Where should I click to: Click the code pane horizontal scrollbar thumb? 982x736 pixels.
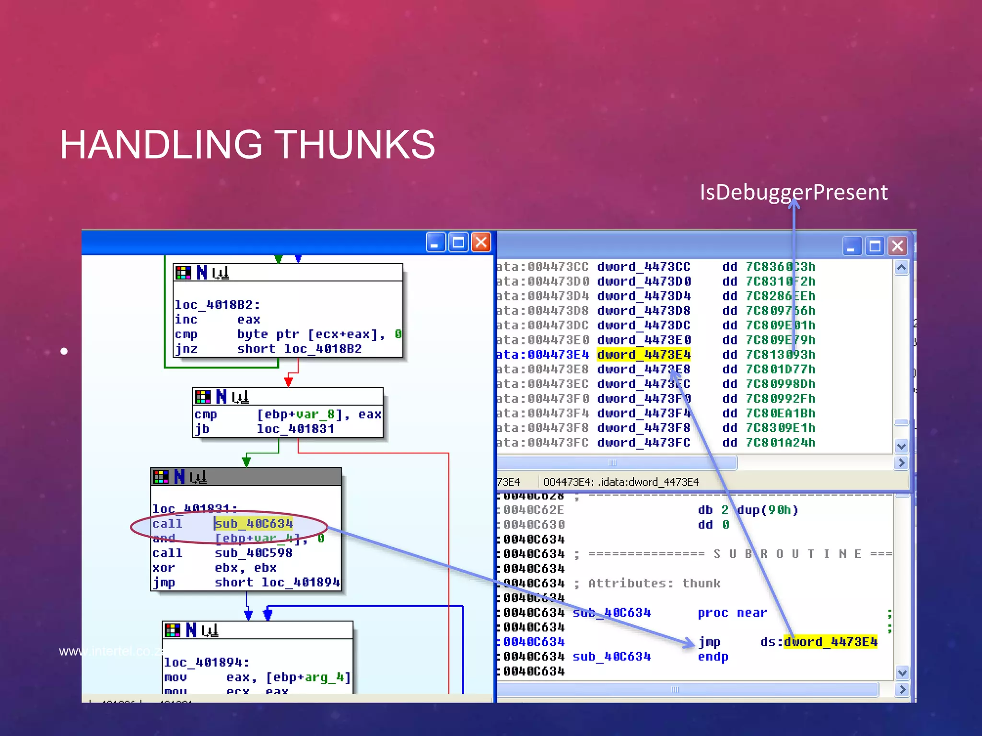pyautogui.click(x=688, y=690)
